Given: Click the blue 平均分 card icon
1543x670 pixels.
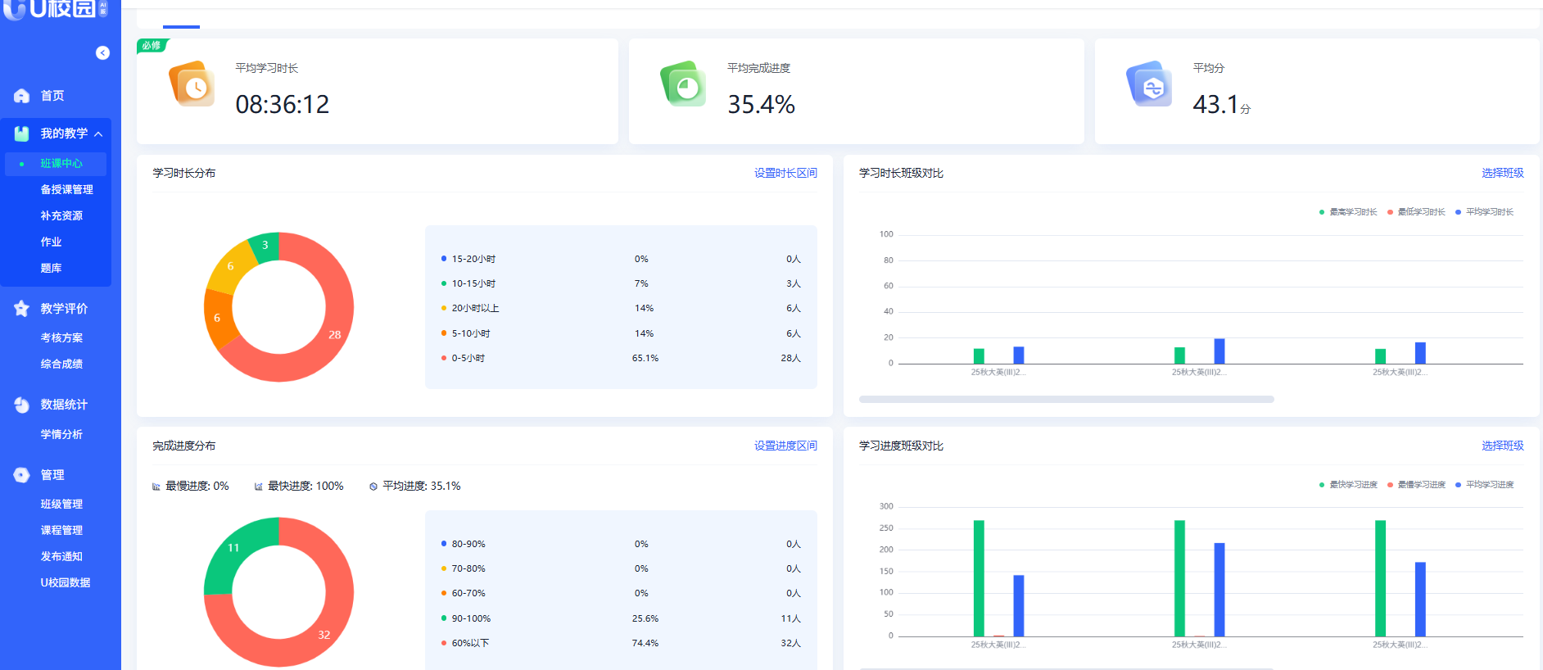Looking at the screenshot, I should pyautogui.click(x=1149, y=84).
